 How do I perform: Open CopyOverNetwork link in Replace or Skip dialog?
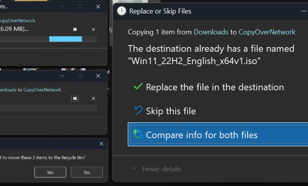[267, 32]
